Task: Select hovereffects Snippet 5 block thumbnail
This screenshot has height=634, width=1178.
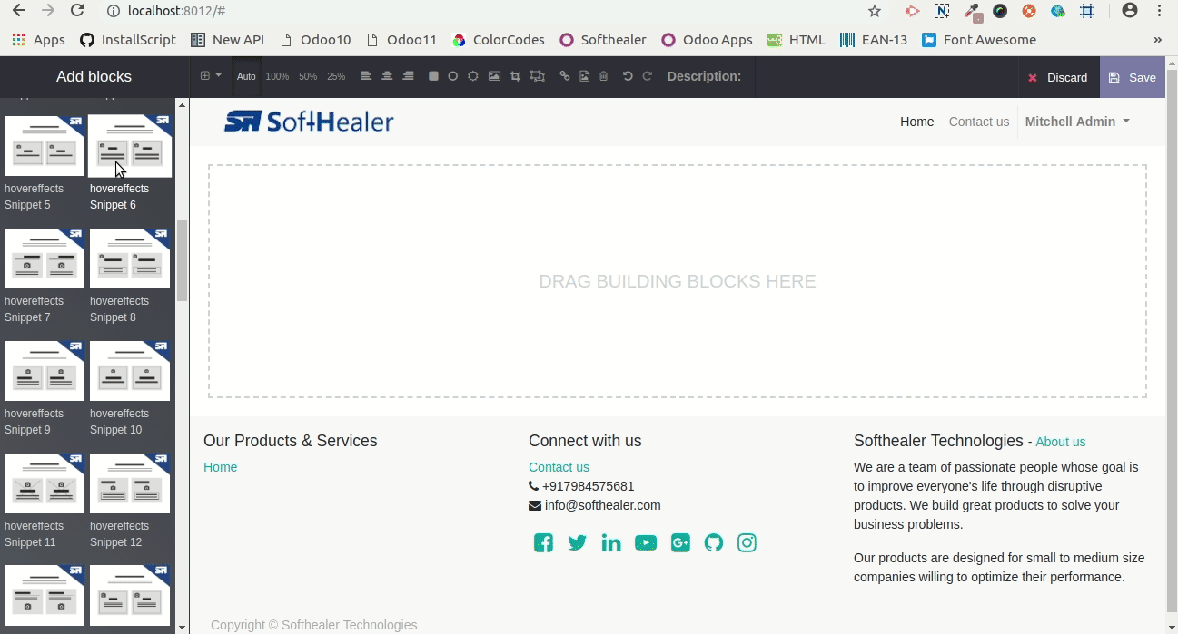Action: point(45,145)
